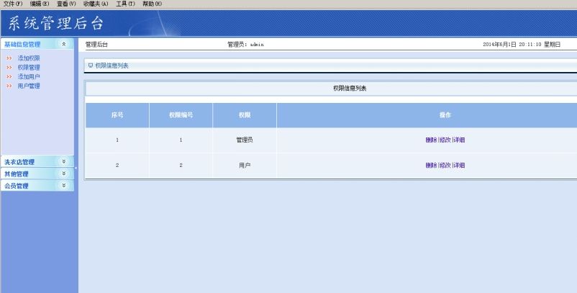Click red arrow icon beside 用户管理
Image resolution: width=577 pixels, height=293 pixels.
click(x=9, y=86)
